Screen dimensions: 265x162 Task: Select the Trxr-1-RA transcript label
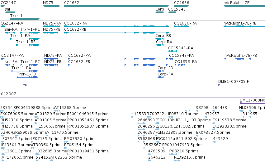click(20, 35)
